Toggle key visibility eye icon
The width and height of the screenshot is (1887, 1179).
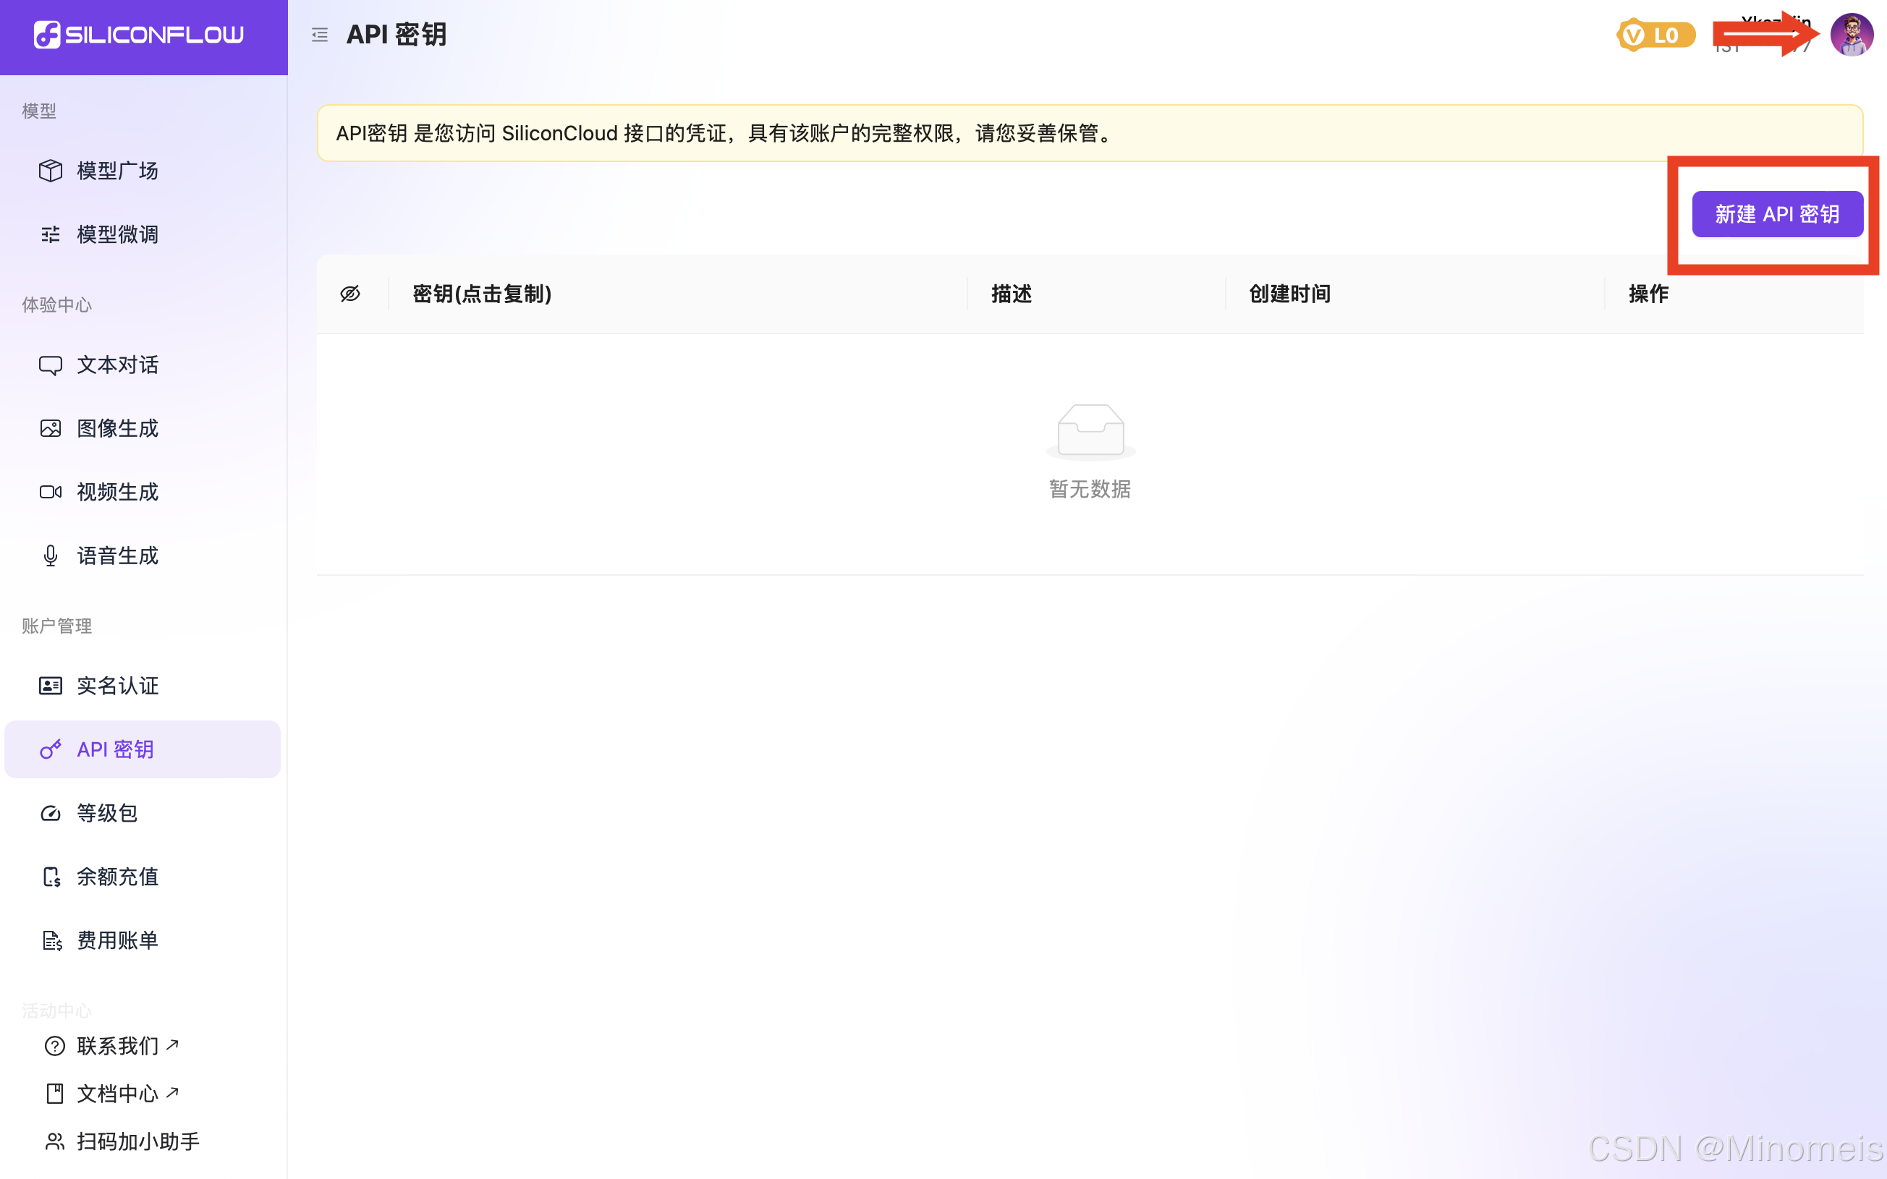350,294
